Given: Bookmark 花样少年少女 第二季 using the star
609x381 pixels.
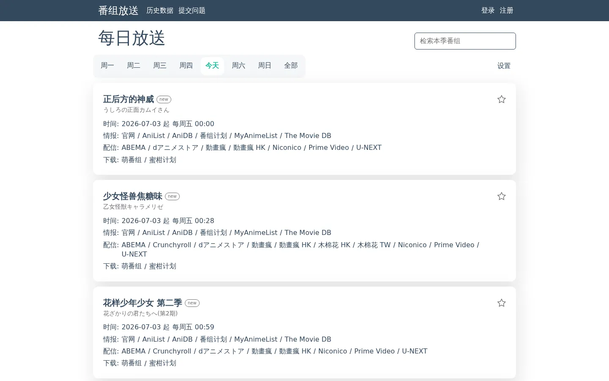Looking at the screenshot, I should [502, 303].
